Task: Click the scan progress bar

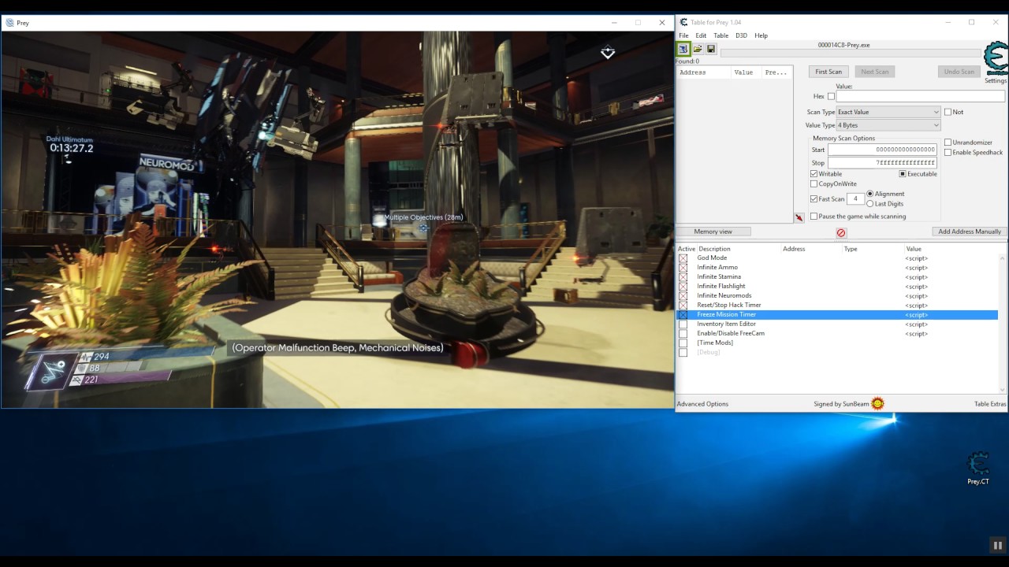Action: [x=851, y=54]
